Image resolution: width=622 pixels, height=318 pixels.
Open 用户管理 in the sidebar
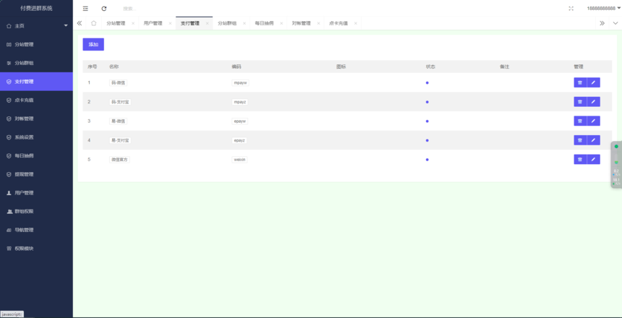36,193
